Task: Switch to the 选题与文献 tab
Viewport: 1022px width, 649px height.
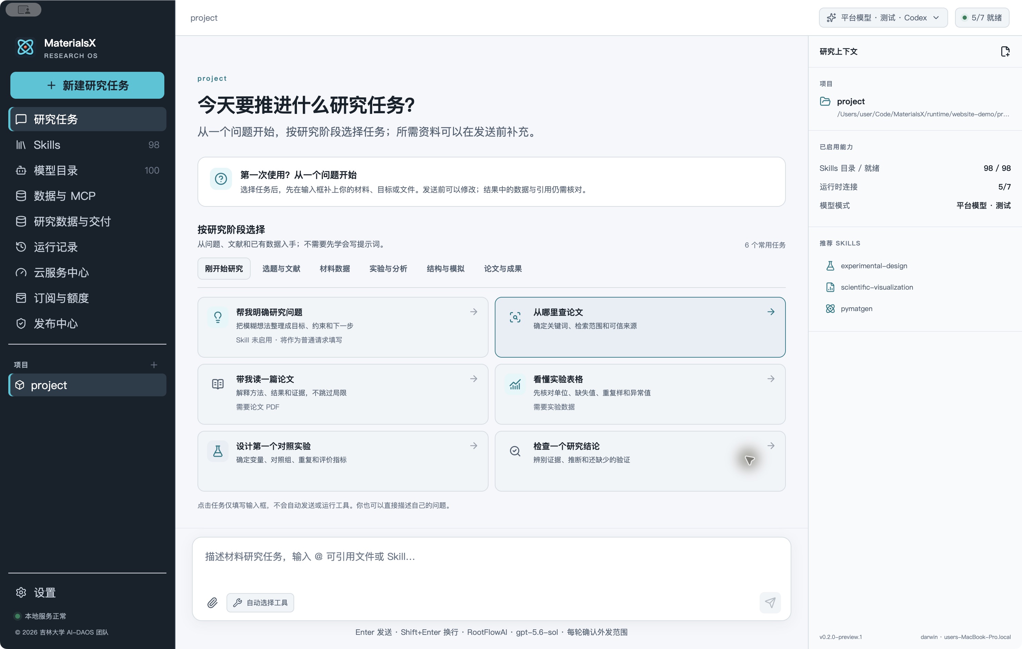Action: 281,269
